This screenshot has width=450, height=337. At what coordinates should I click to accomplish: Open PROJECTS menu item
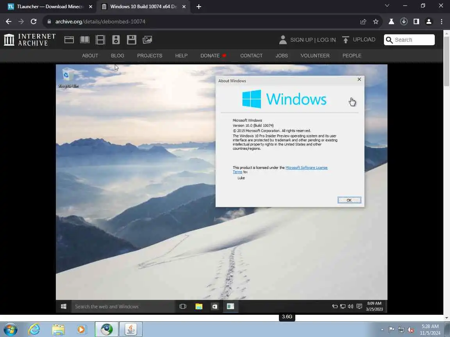tap(150, 56)
